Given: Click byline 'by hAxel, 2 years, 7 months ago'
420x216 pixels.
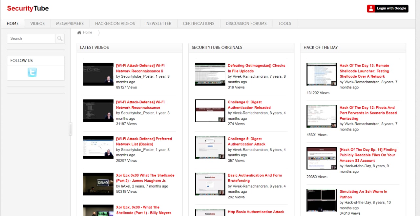Looking at the screenshot, I should [x=142, y=186].
